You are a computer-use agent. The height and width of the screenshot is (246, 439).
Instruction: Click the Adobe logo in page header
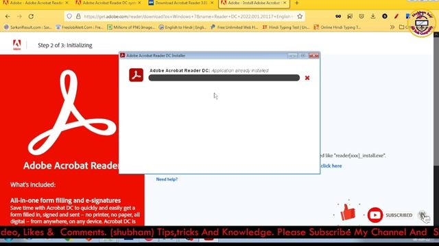[x=16, y=45]
